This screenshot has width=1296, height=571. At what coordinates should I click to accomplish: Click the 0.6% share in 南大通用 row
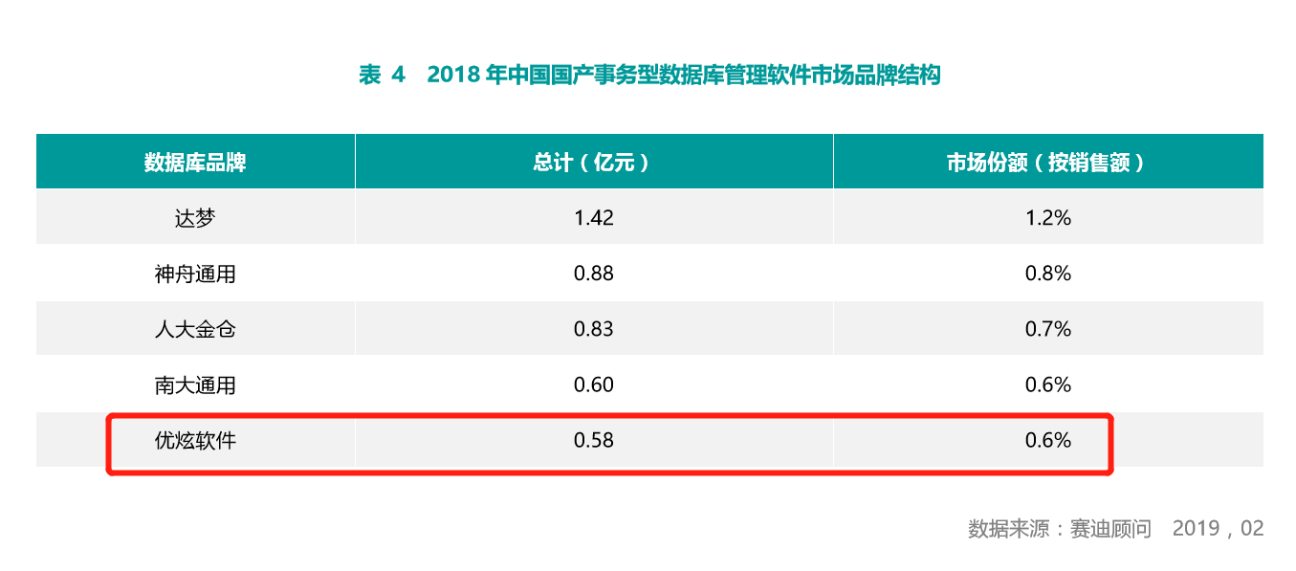tap(1048, 384)
